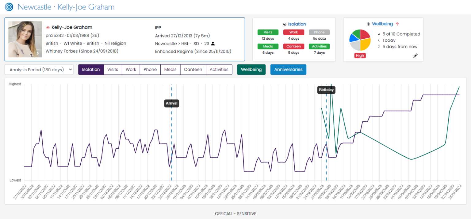The height and width of the screenshot is (219, 471).
Task: Click the app logo in the header
Action: 9,7
